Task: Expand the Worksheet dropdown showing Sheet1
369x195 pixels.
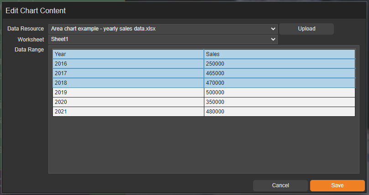Action: (x=163, y=40)
